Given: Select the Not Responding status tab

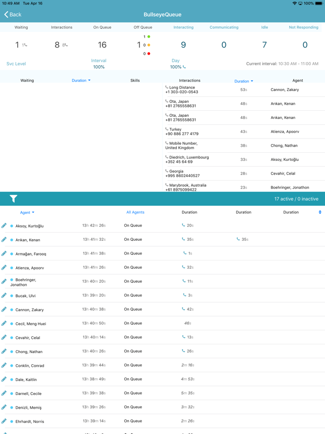Looking at the screenshot, I should point(303,27).
